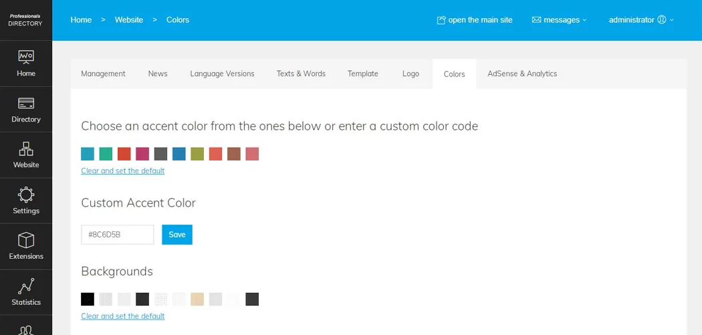Select the beige background pattern swatch

(197, 299)
